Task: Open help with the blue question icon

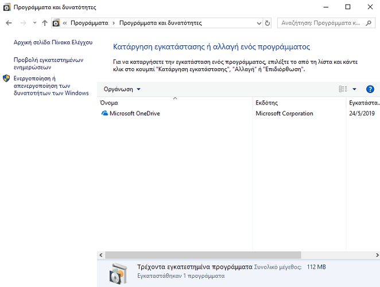Action: pos(370,89)
